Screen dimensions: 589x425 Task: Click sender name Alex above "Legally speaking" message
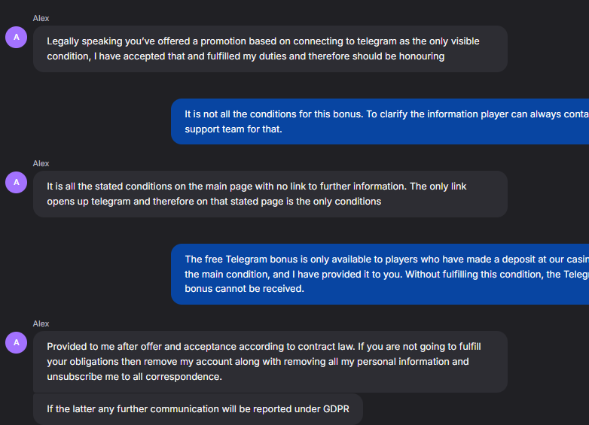(41, 18)
